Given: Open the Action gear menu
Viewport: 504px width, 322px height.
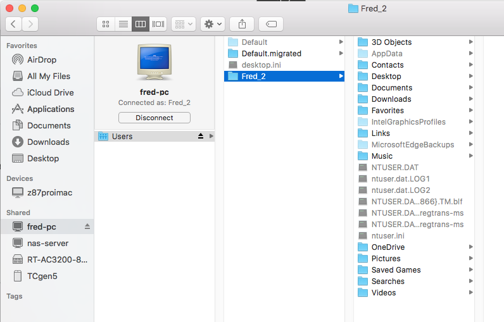Looking at the screenshot, I should [213, 24].
